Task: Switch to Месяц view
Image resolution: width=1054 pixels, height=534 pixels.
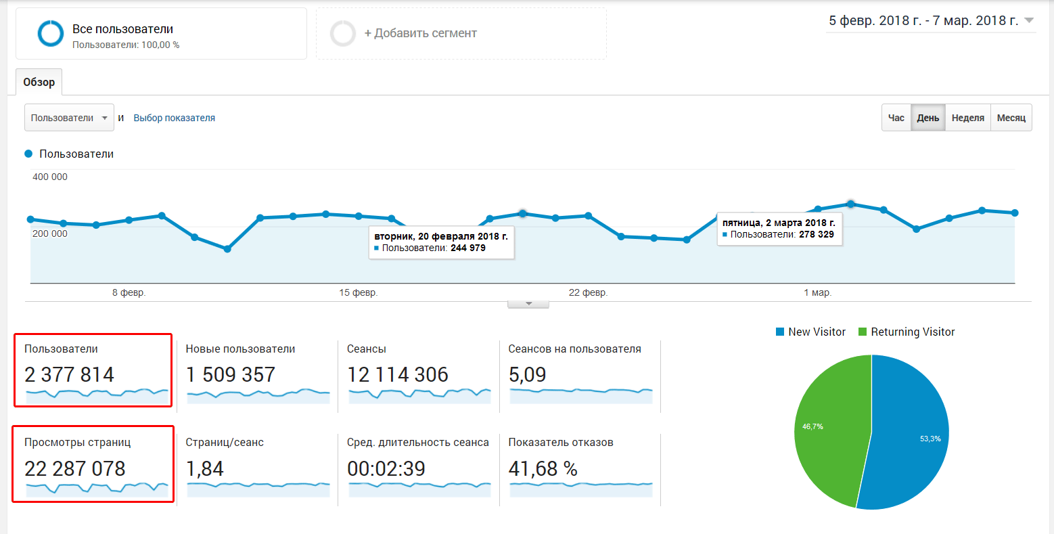Action: click(x=1011, y=117)
